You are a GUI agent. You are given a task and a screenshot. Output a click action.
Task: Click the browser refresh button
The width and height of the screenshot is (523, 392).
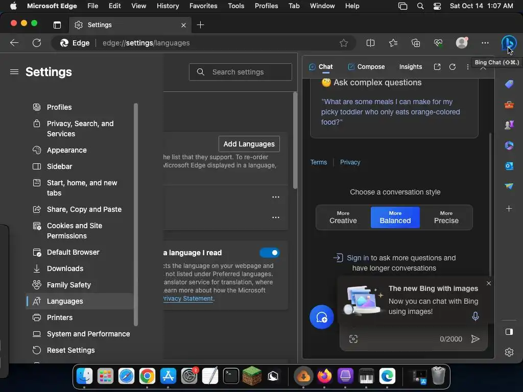tap(37, 43)
